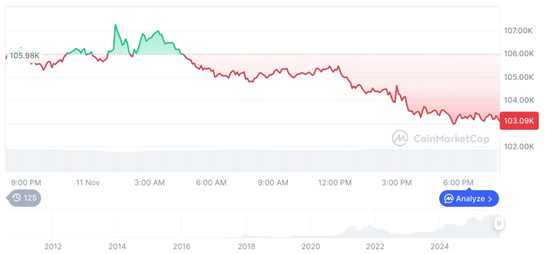Click the 12:00 PM time axis label
This screenshot has width=545, height=254.
pos(335,182)
